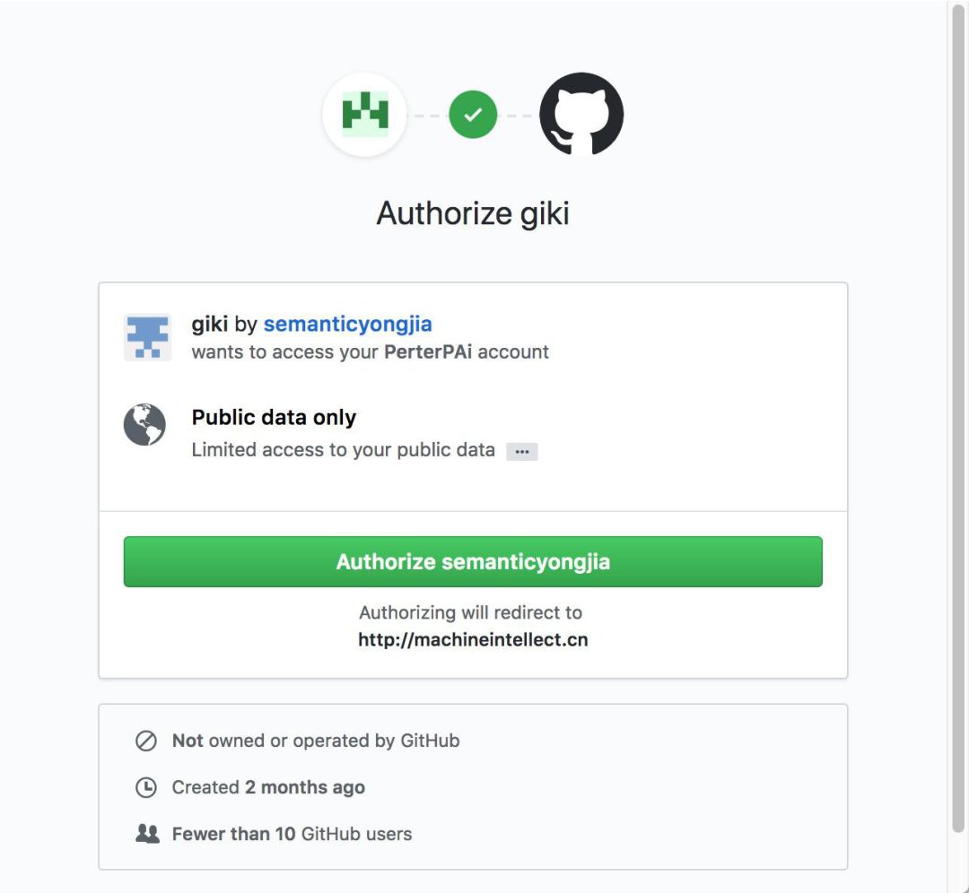Click the green checkmark circle icon
Screen dimensions: 969x893
[473, 114]
